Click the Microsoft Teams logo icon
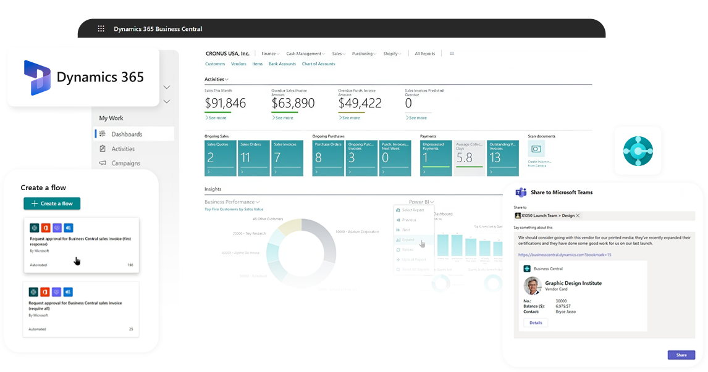The height and width of the screenshot is (372, 708). pyautogui.click(x=521, y=192)
